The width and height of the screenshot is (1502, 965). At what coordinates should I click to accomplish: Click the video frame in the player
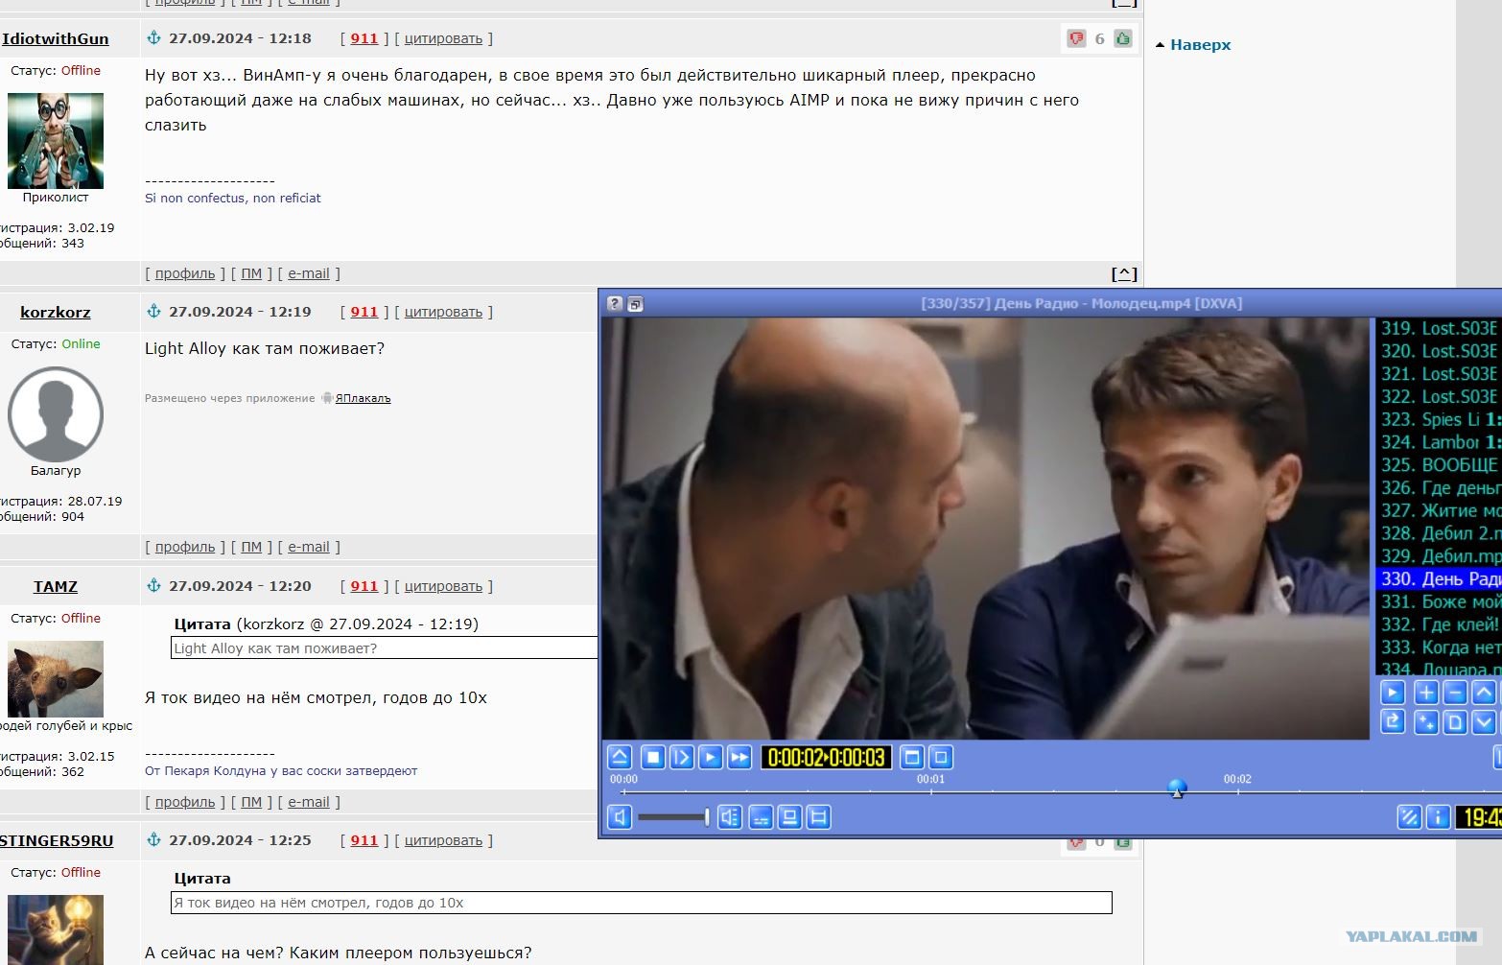click(986, 529)
